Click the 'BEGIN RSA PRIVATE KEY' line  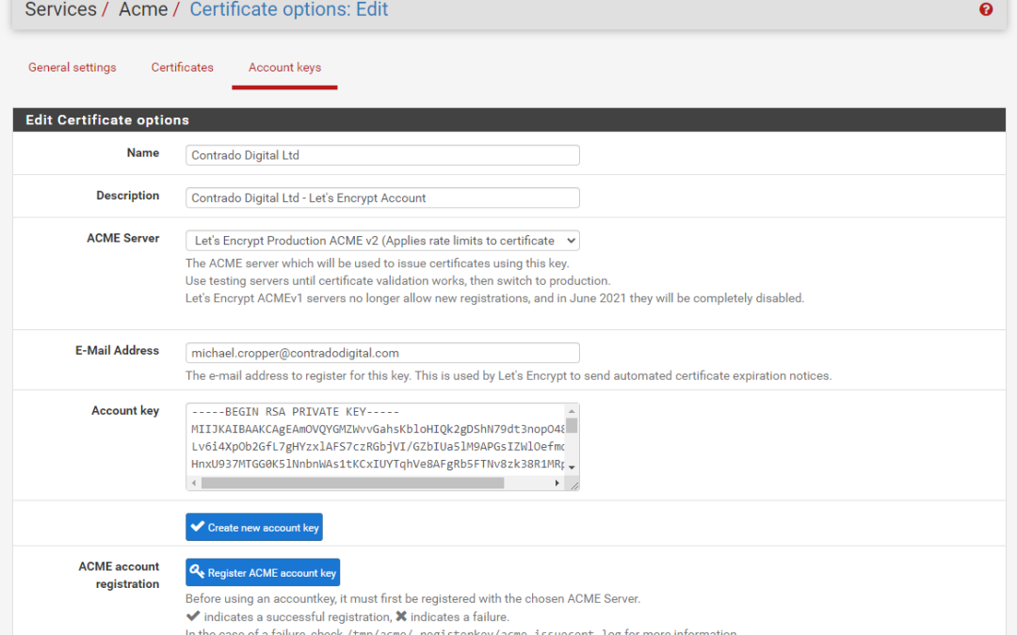(295, 411)
